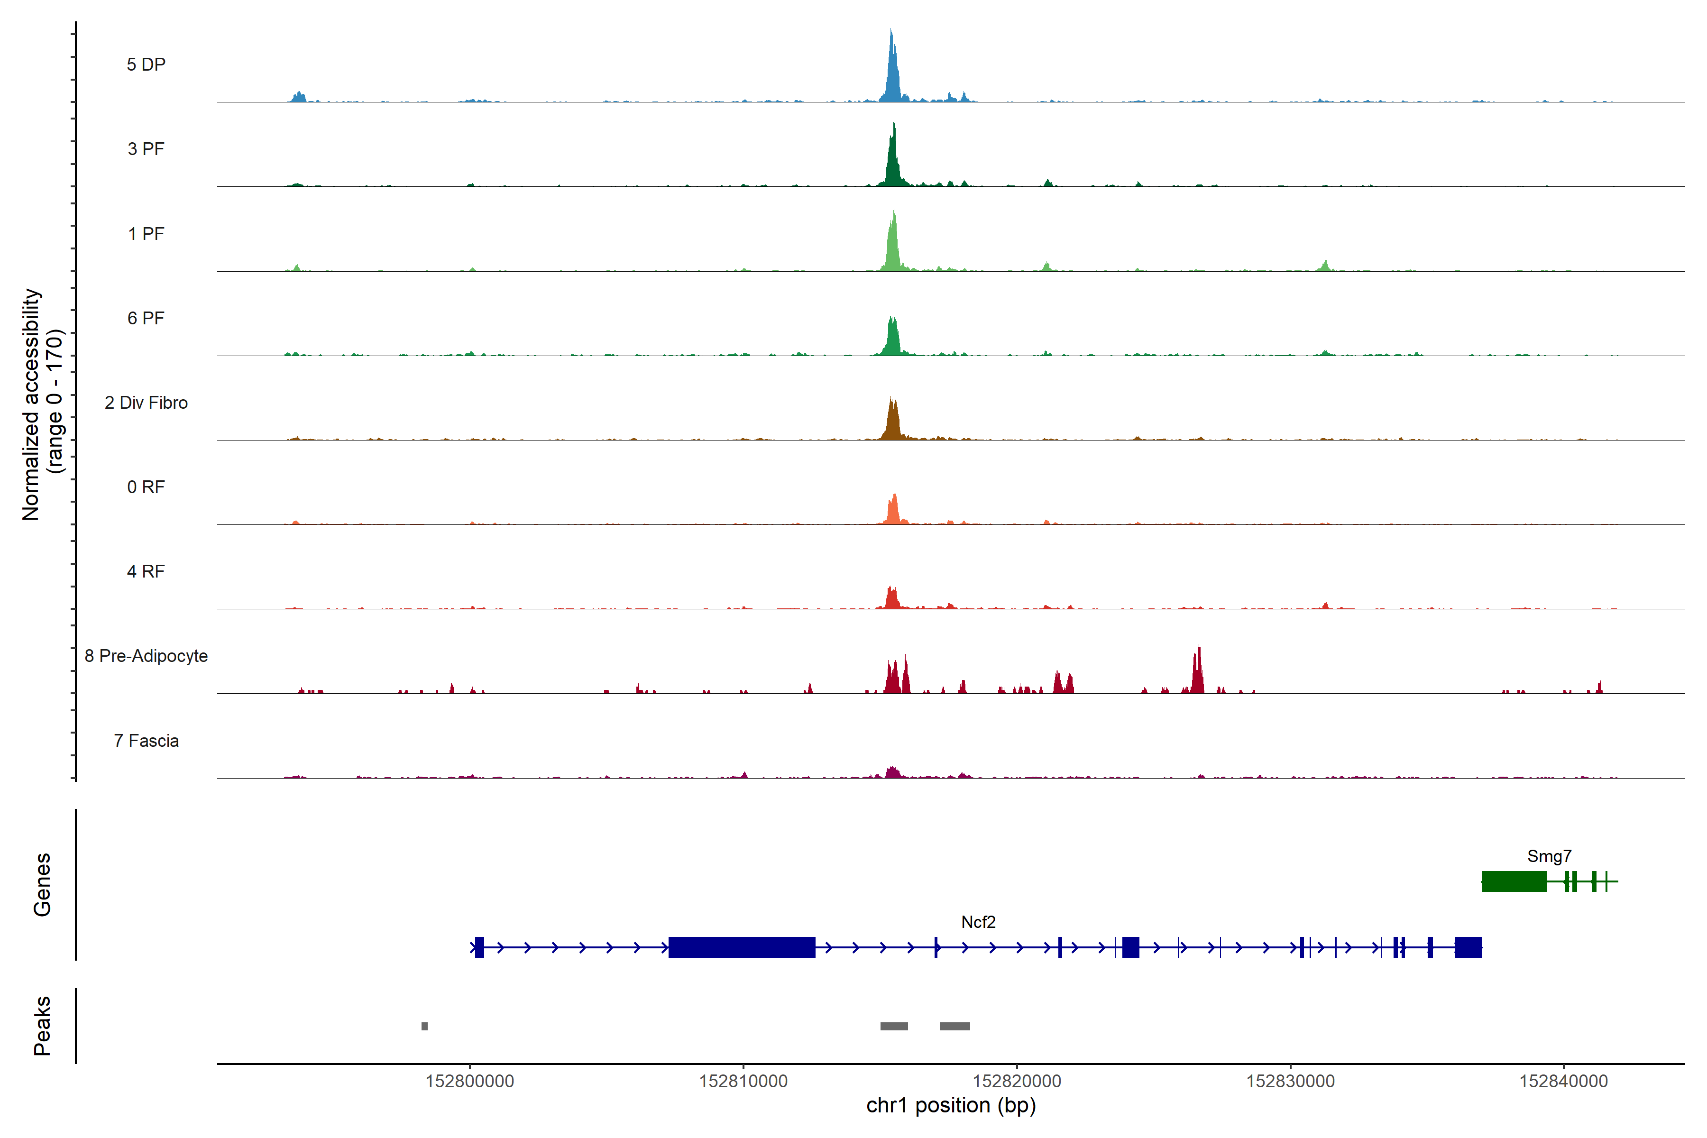Click the 5 DP track label

146,64
